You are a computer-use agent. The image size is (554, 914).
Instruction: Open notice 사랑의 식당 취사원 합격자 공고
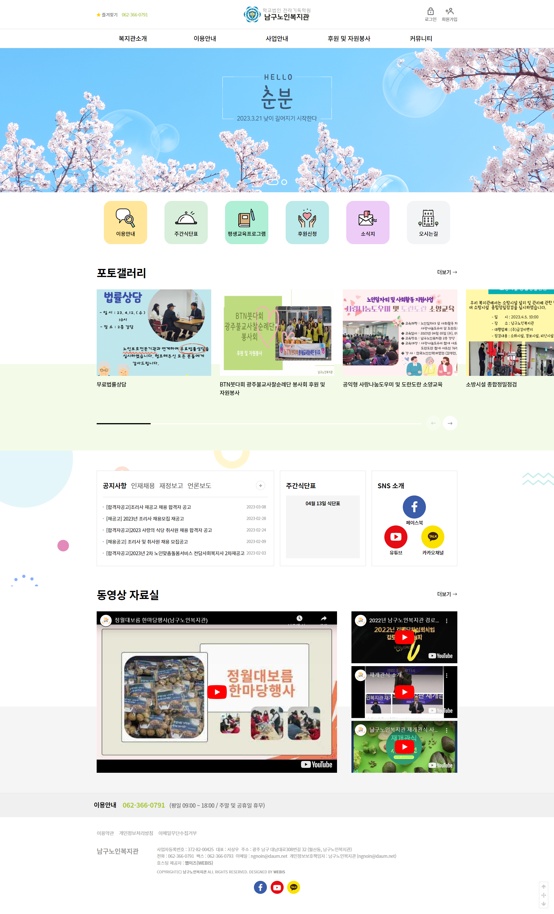(159, 530)
